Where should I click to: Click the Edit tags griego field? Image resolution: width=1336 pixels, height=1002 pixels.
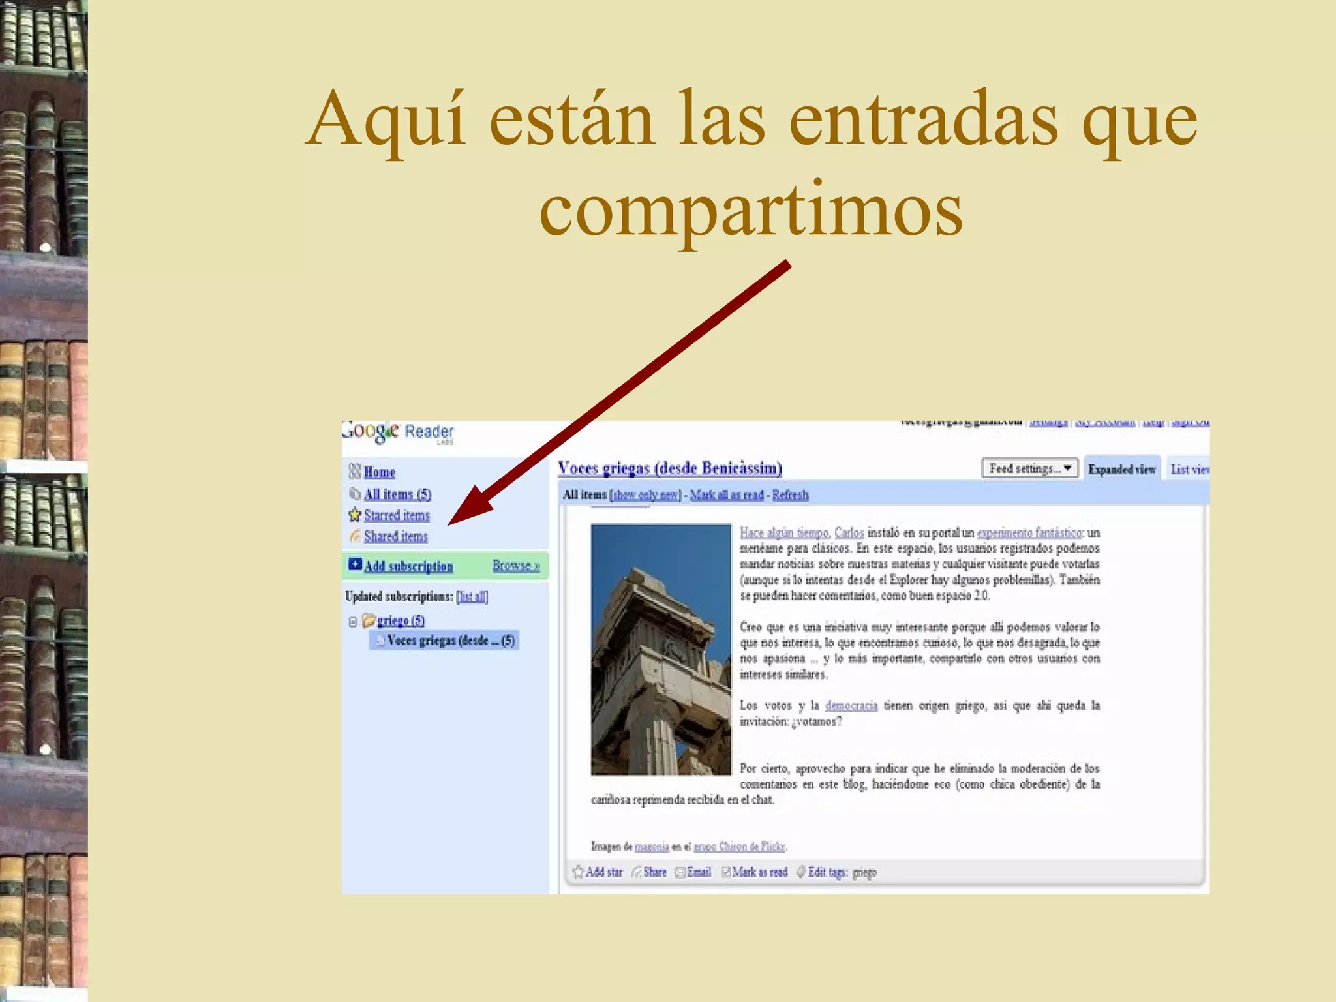864,873
